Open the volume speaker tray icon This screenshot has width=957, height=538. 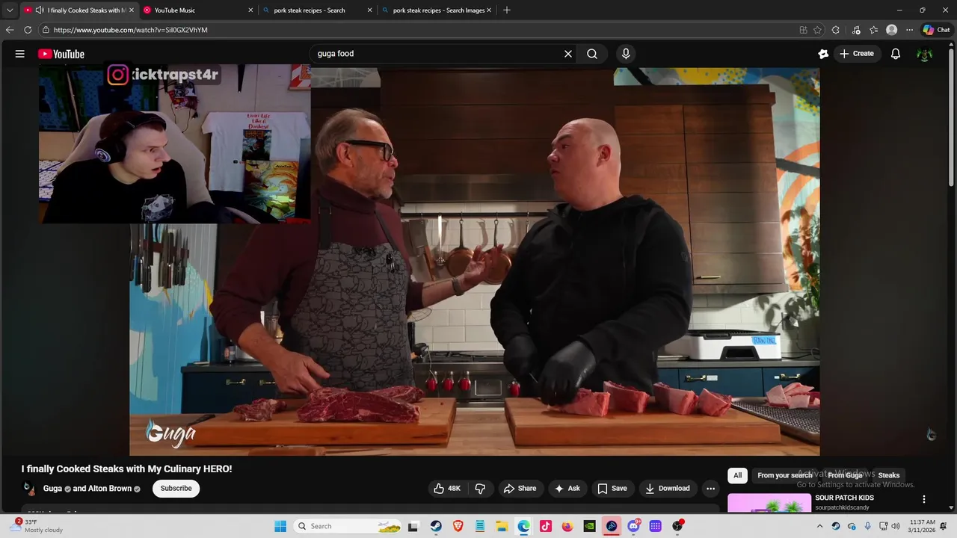pos(895,526)
